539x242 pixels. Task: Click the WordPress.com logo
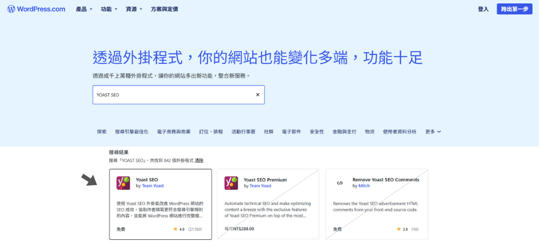coord(36,9)
